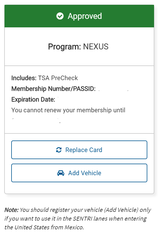Click the white checkmark icon beside Approved

tap(60, 16)
